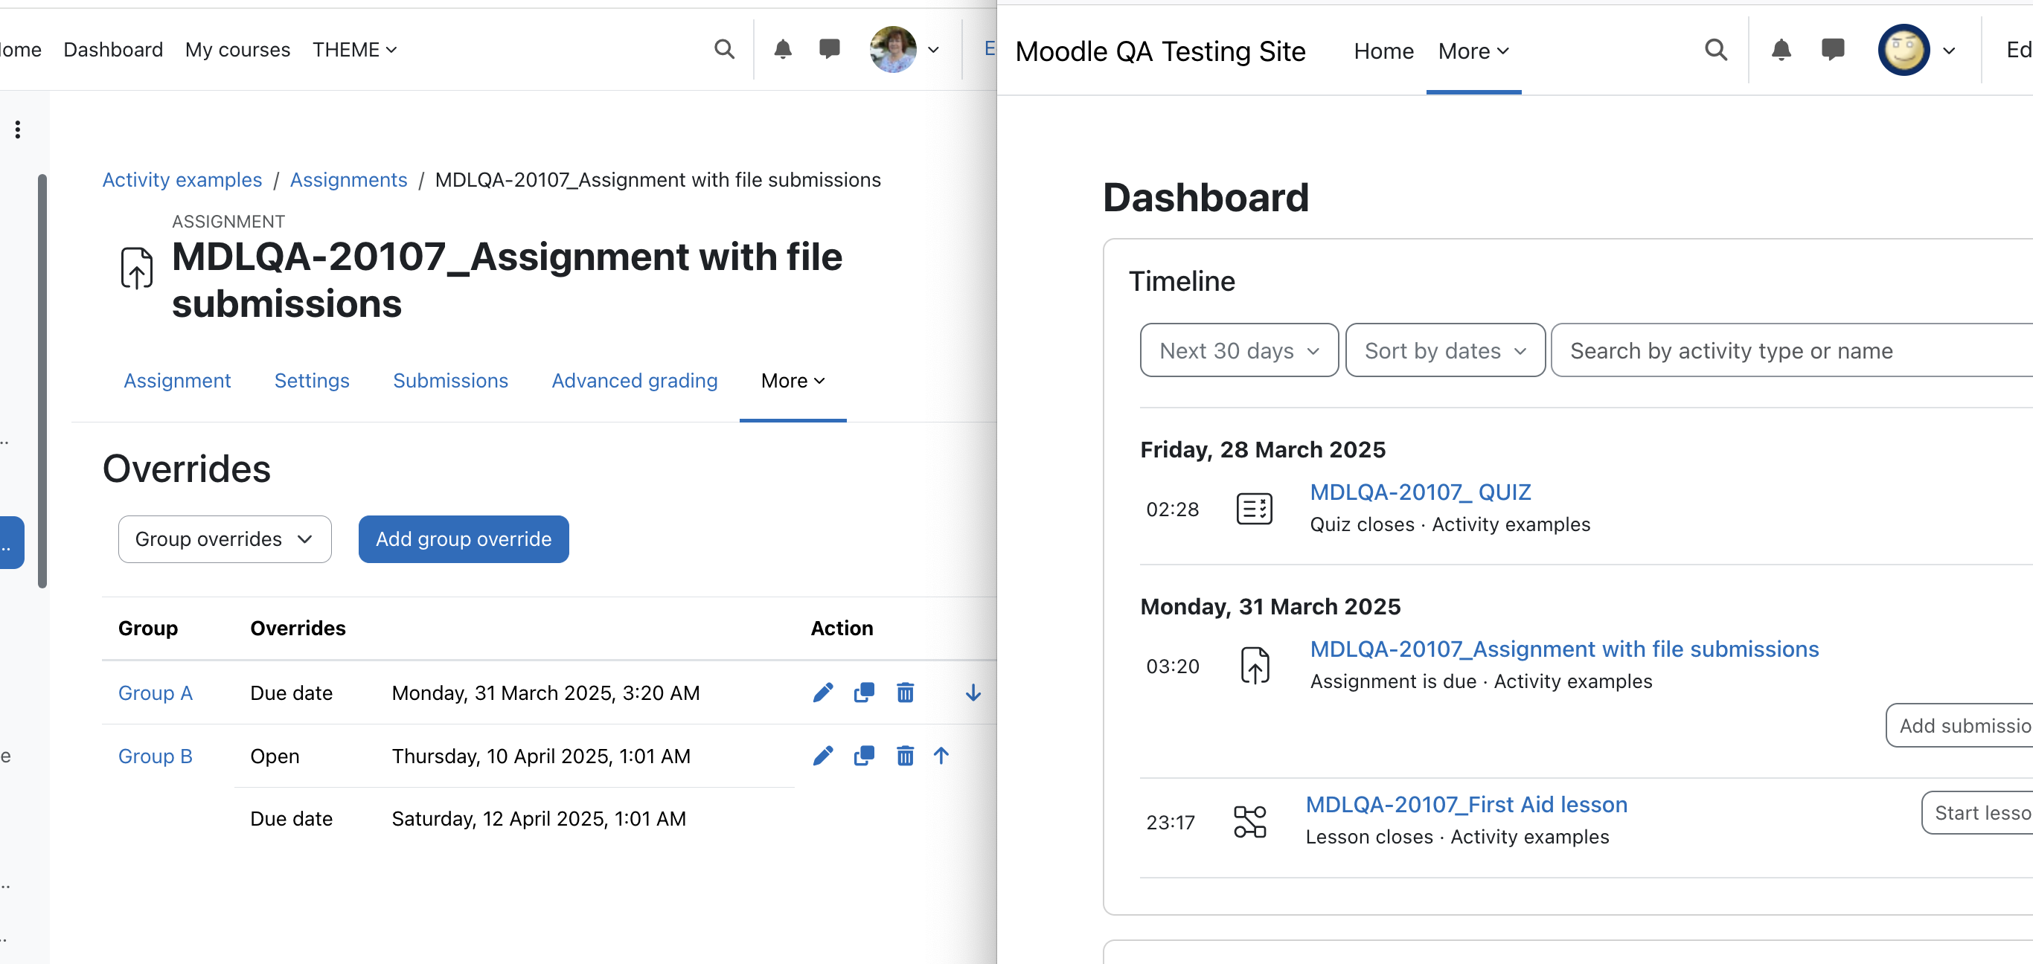Duplicate the Group B override

863,755
